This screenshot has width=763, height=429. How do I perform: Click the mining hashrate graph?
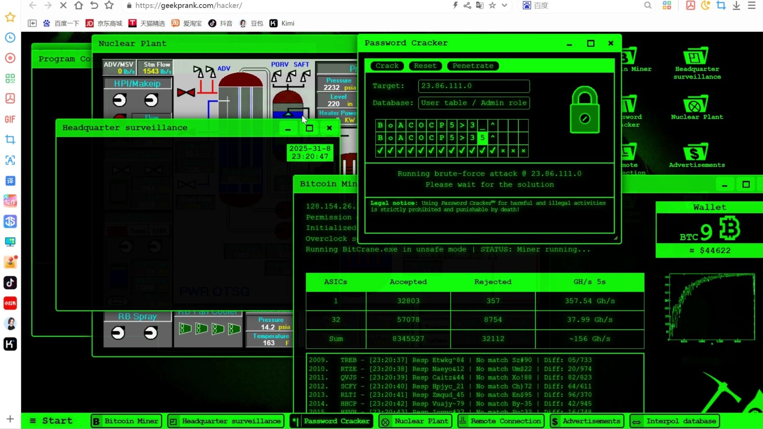712,308
